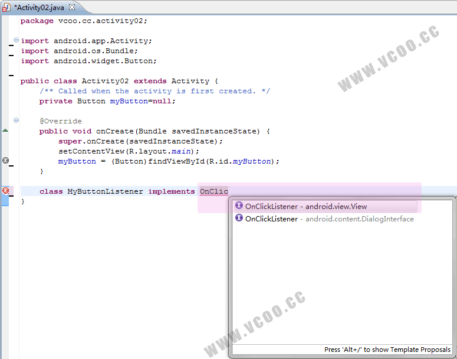Click the underlined OnClic text in editor

(213, 191)
